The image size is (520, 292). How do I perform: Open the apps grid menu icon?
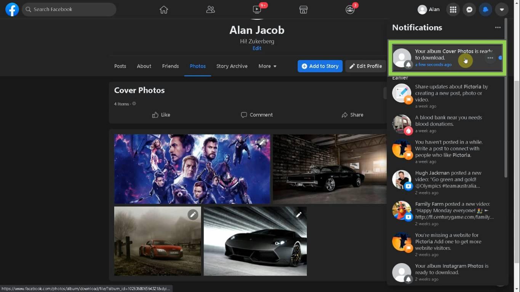click(x=453, y=10)
